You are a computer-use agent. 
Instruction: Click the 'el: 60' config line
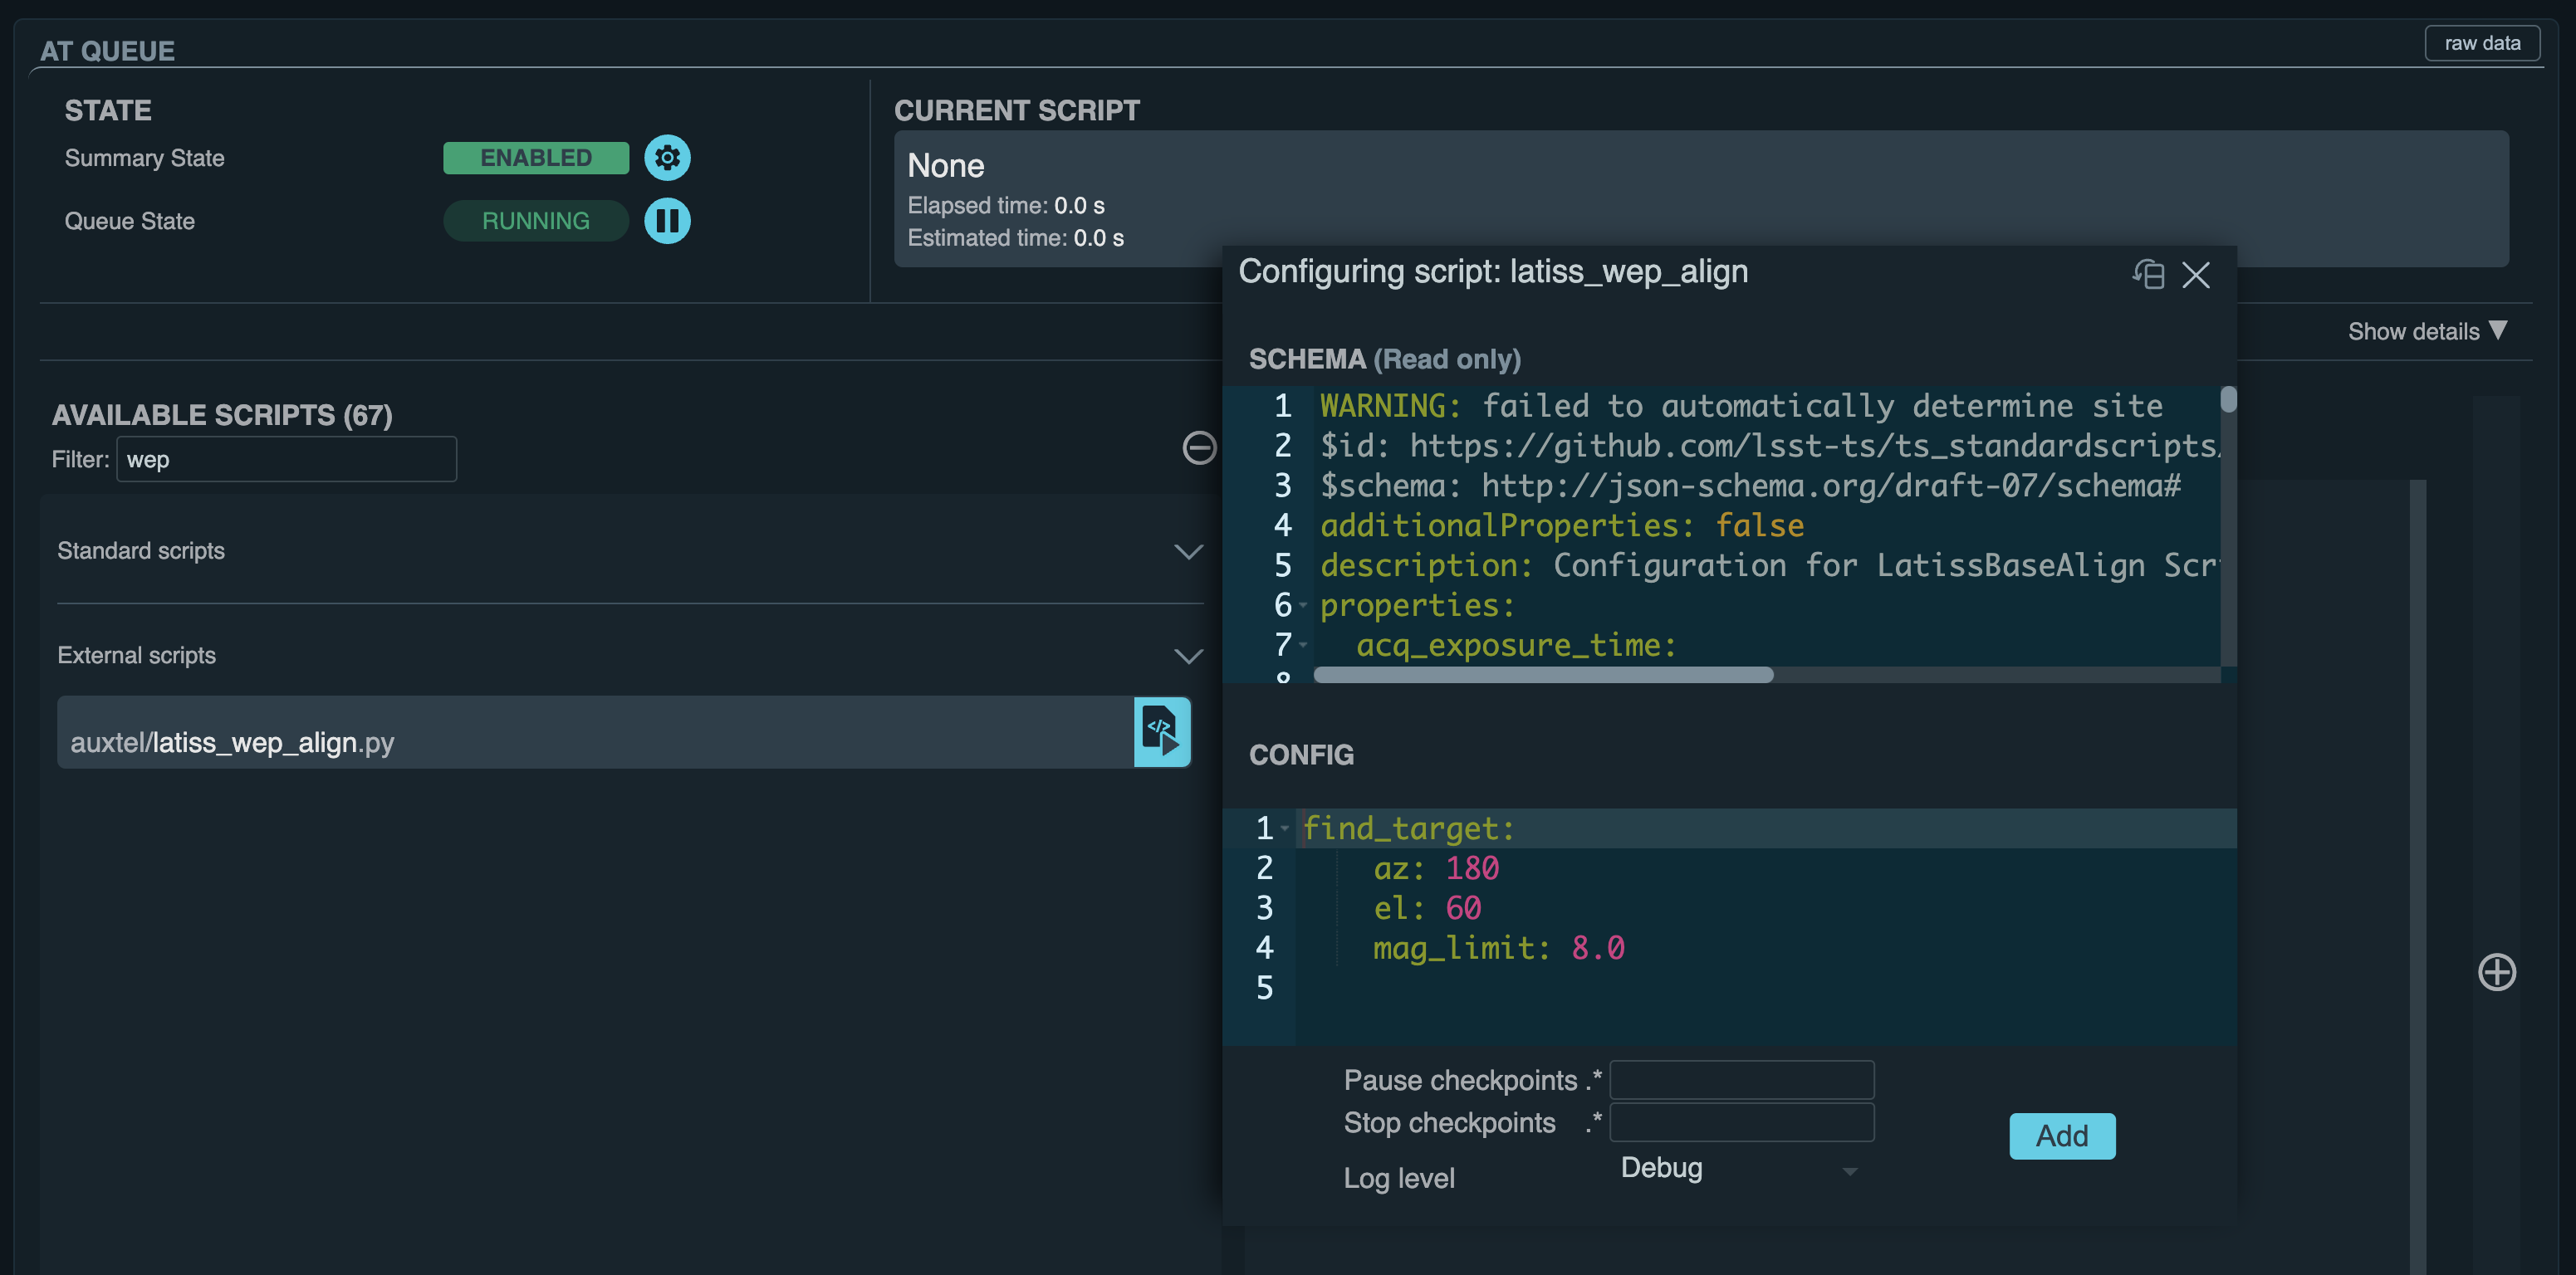1427,908
